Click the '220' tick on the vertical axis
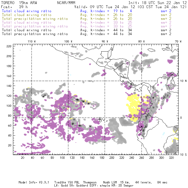Image resolution: width=188 pixels, height=188 pixels. [9, 46]
